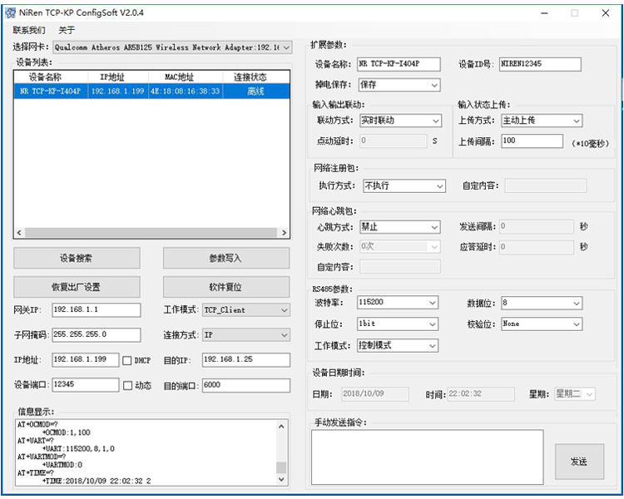This screenshot has width=624, height=499.
Task: Open the 停止位 1bit dropdown
Action: tap(397, 324)
